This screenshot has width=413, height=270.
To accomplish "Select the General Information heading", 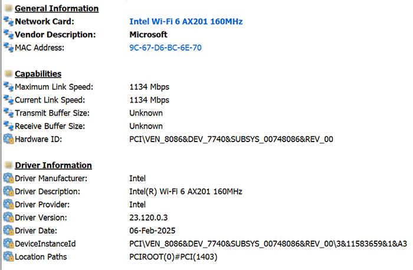I will click(57, 9).
